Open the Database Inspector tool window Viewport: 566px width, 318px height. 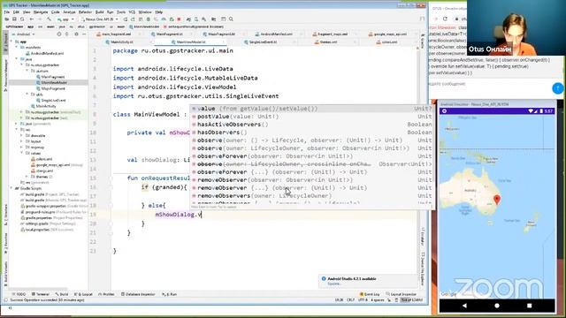point(138,294)
